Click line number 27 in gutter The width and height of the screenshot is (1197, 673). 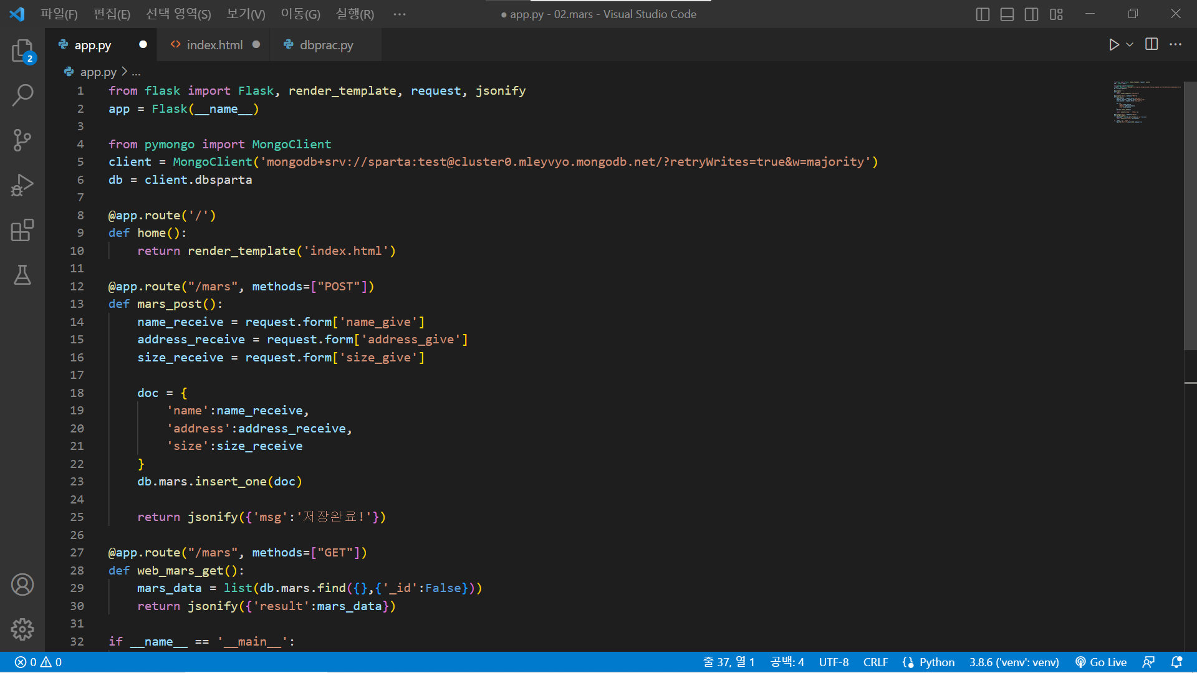(77, 552)
